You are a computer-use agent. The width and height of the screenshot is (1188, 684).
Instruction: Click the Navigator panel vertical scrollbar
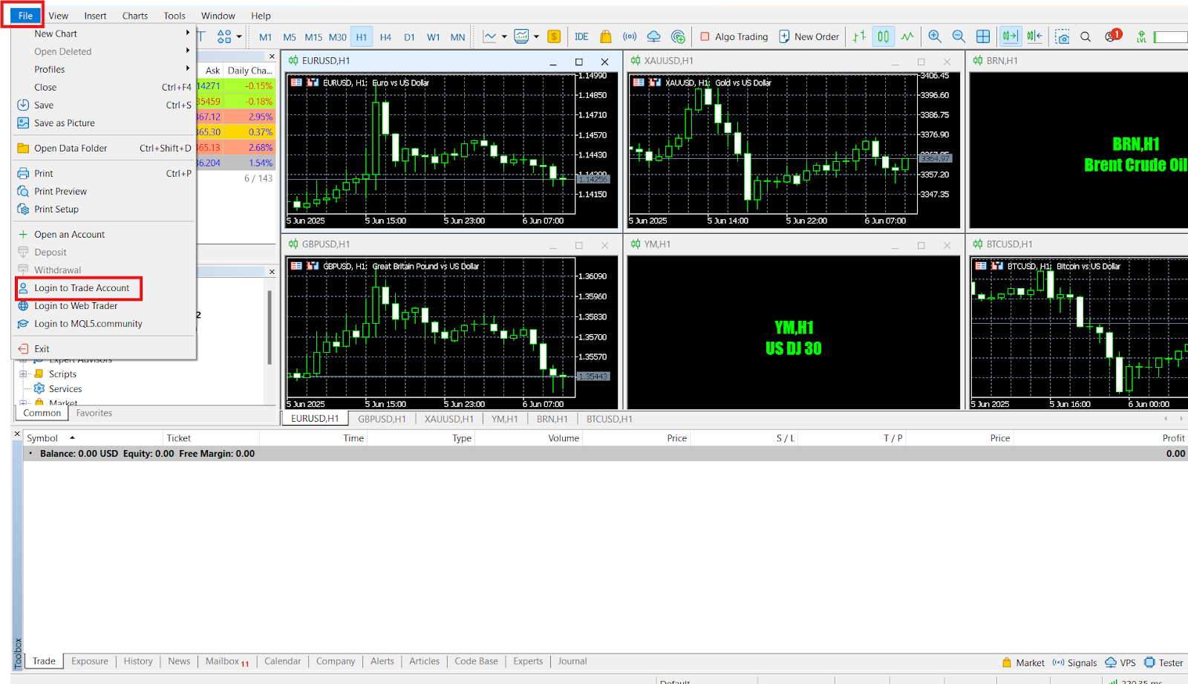270,328
